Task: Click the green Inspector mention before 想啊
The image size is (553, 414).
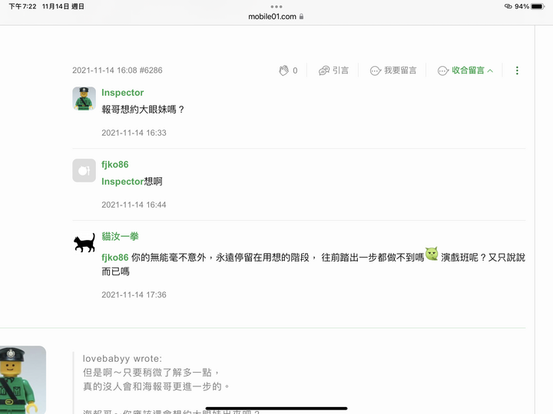Action: click(122, 182)
